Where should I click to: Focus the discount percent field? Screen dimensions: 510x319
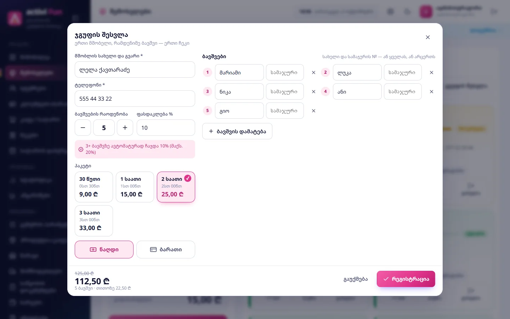(166, 128)
